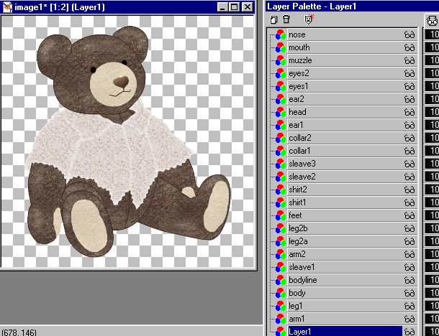
Task: Click opacity value of the eyes2 layer
Action: (x=433, y=73)
